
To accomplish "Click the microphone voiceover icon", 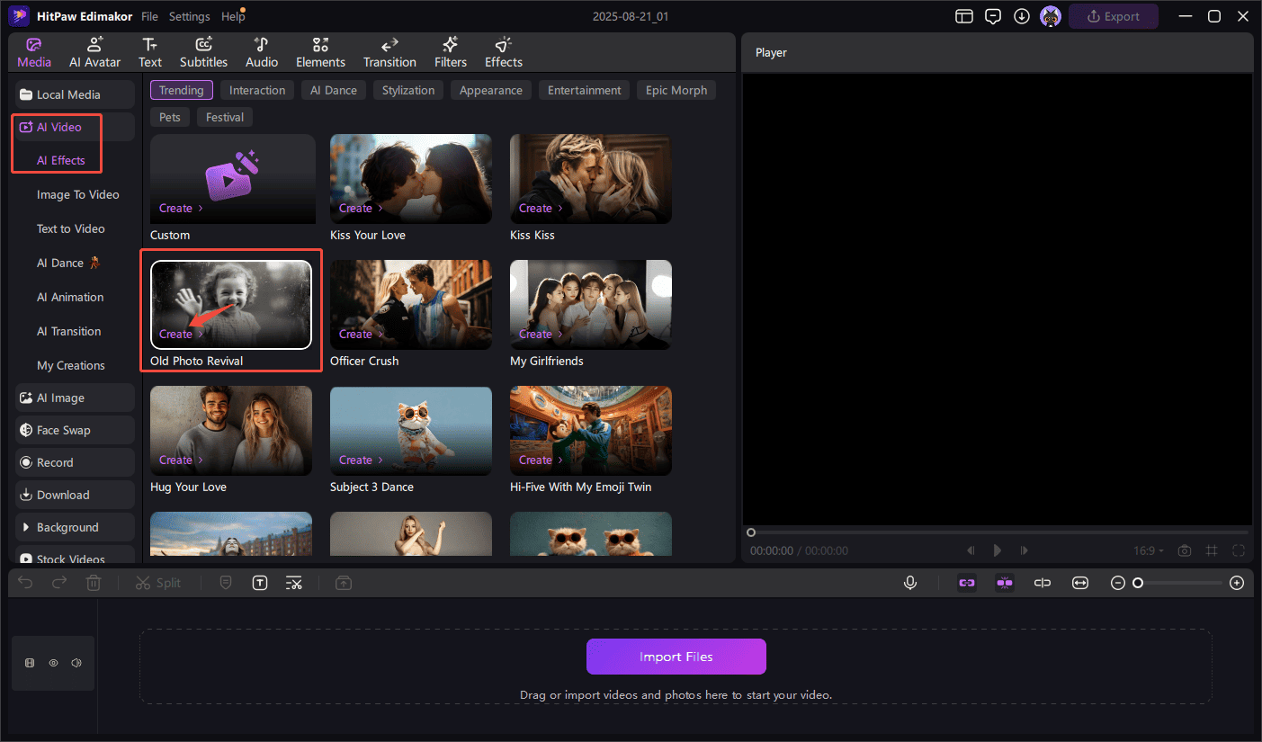I will pos(910,583).
